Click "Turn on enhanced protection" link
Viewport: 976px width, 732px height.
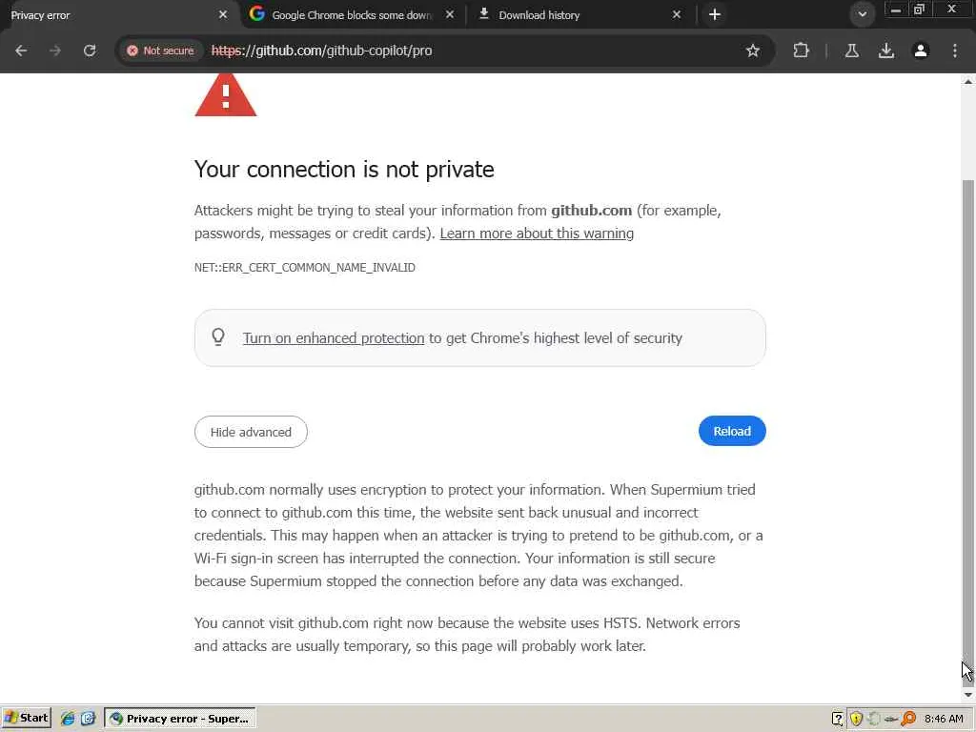[334, 338]
